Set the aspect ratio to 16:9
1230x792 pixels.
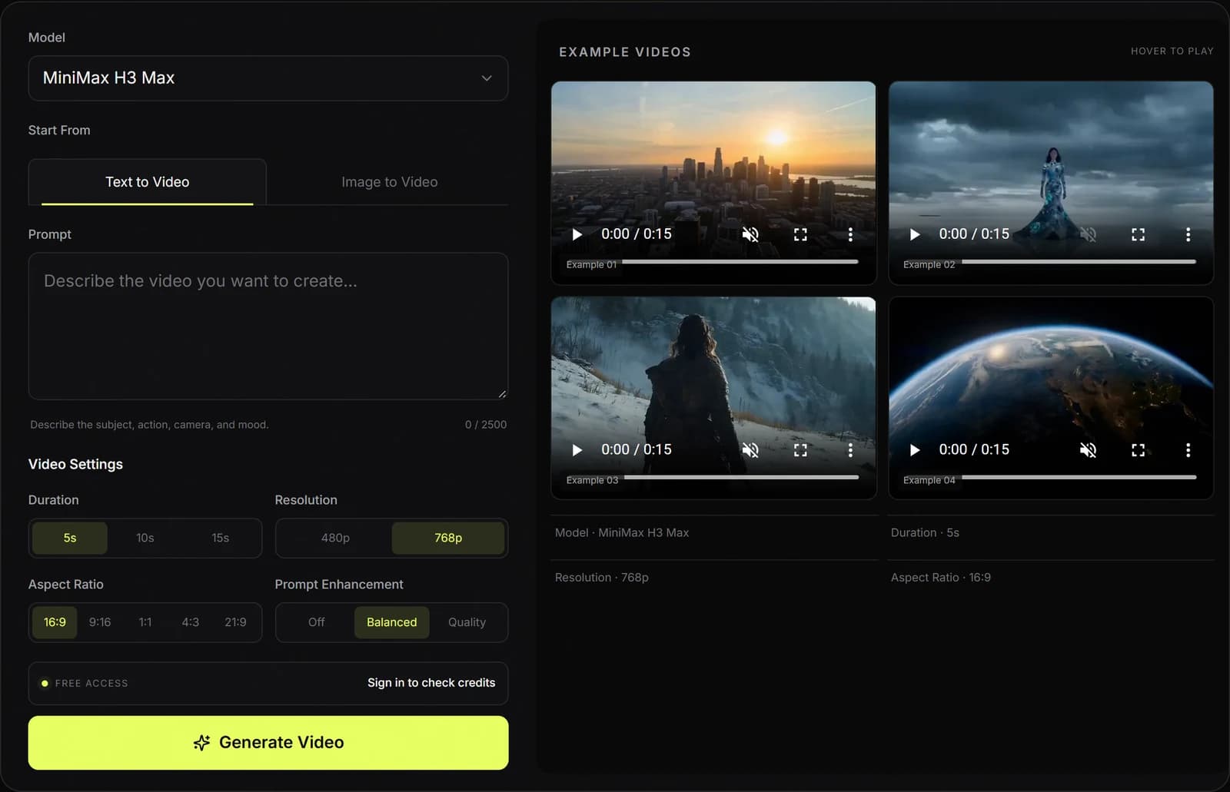tap(55, 622)
